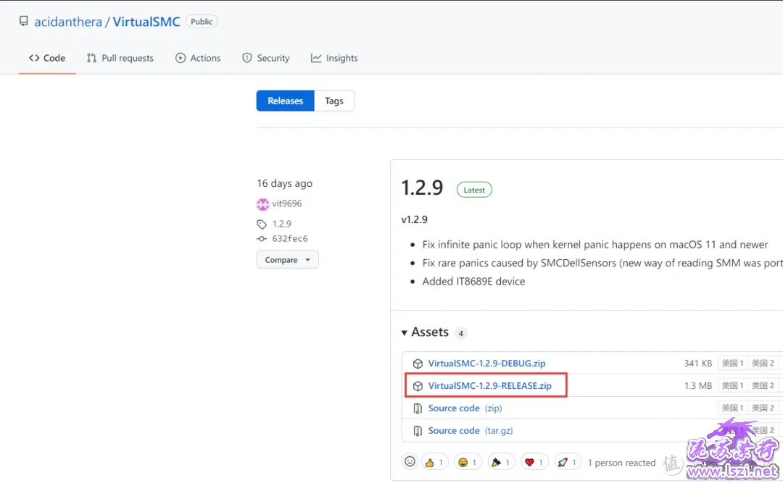Open the VirtualSMC repository link
This screenshot has height=483, width=783.
[146, 22]
